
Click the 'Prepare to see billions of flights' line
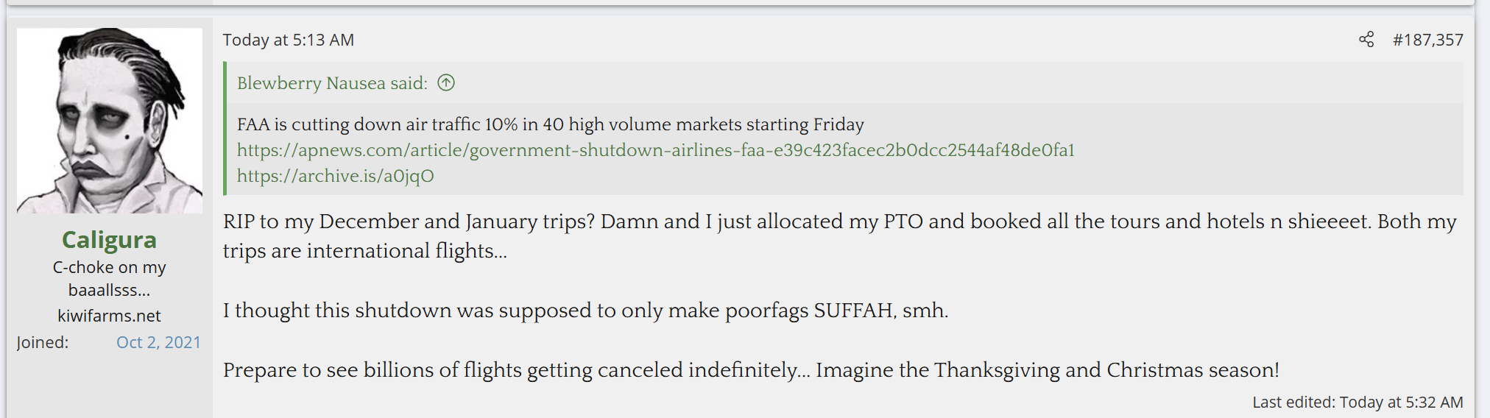751,370
